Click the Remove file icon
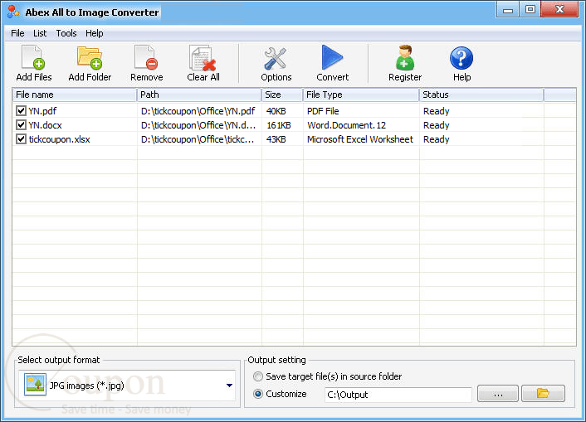 pyautogui.click(x=146, y=58)
